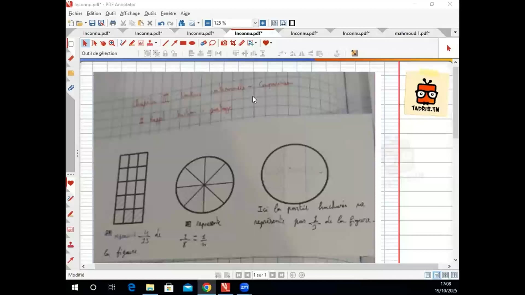The width and height of the screenshot is (525, 295).
Task: Toggle the sidebar panel checkbox icon
Action: coord(71,44)
